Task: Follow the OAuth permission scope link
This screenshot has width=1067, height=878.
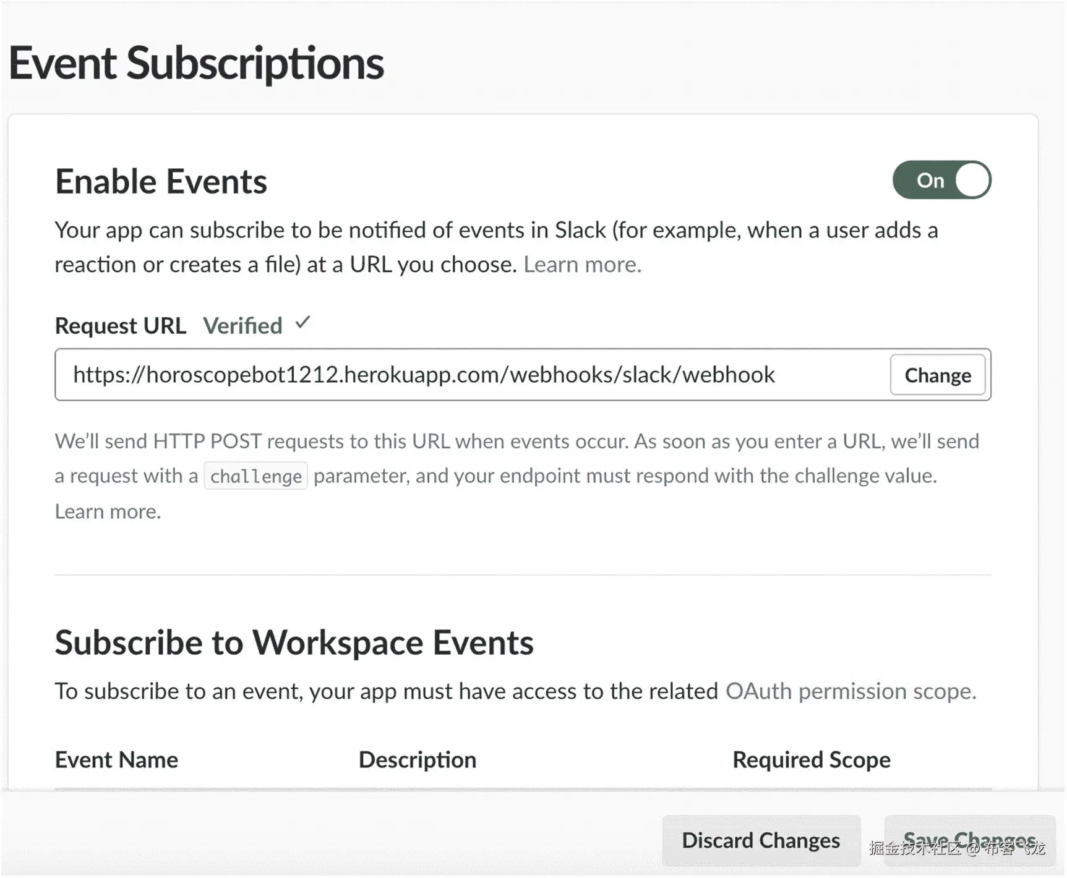Action: pos(851,691)
